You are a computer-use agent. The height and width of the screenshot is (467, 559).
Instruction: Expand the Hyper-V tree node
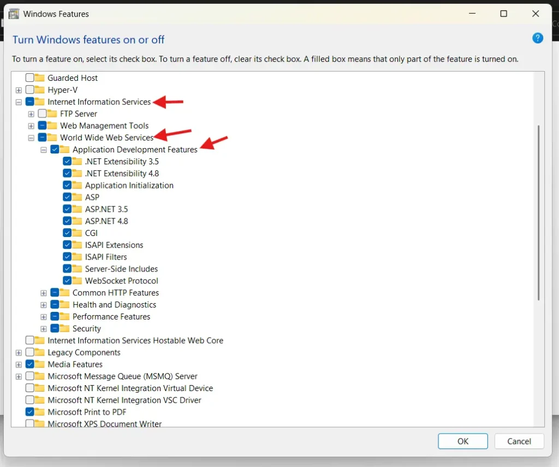[x=19, y=90]
